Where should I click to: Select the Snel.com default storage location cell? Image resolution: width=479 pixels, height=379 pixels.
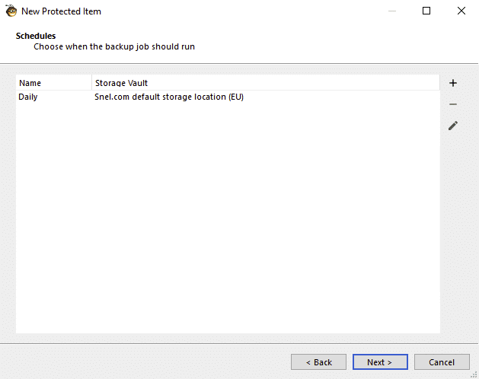(169, 97)
